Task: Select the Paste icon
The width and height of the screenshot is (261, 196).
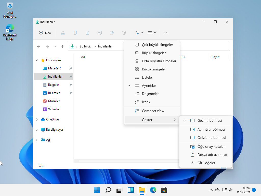Action: pyautogui.click(x=87, y=33)
